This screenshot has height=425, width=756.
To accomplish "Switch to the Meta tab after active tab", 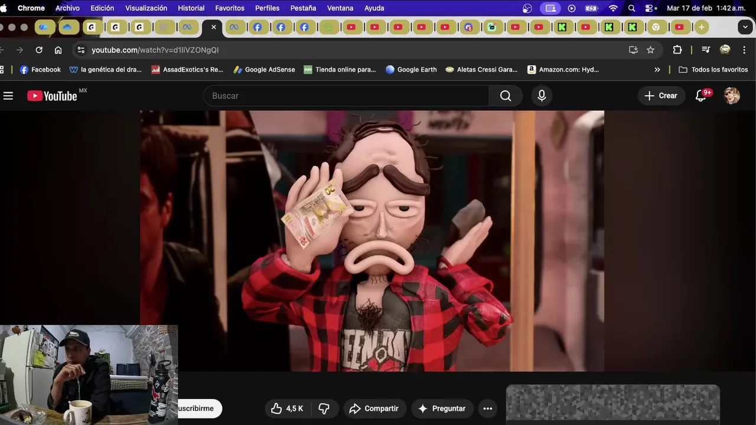I will click(234, 27).
